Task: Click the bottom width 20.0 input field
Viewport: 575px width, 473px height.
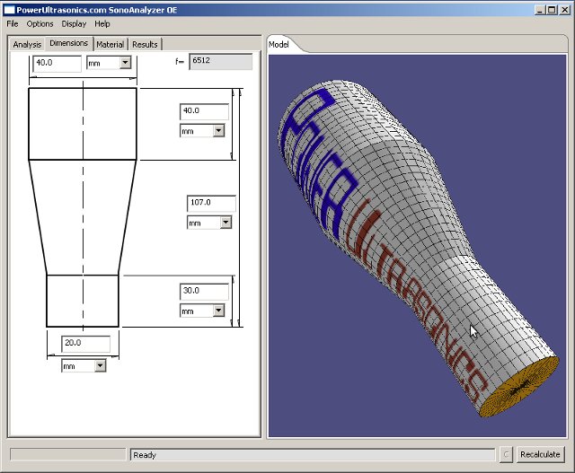Action: tap(86, 343)
